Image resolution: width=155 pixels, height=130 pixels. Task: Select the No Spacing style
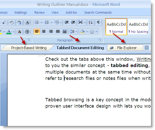(138, 27)
